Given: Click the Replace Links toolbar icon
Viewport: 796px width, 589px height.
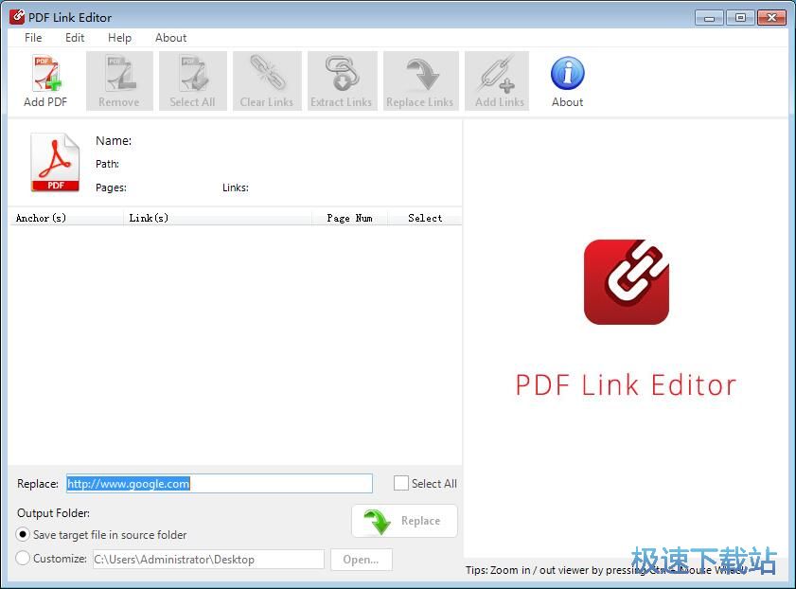Looking at the screenshot, I should pyautogui.click(x=419, y=80).
